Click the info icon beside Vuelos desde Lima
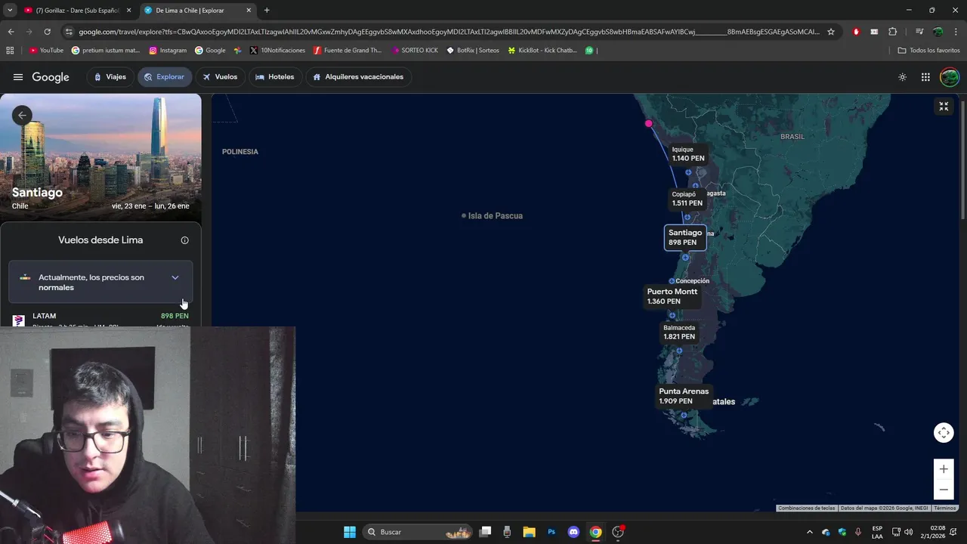 [x=184, y=240]
